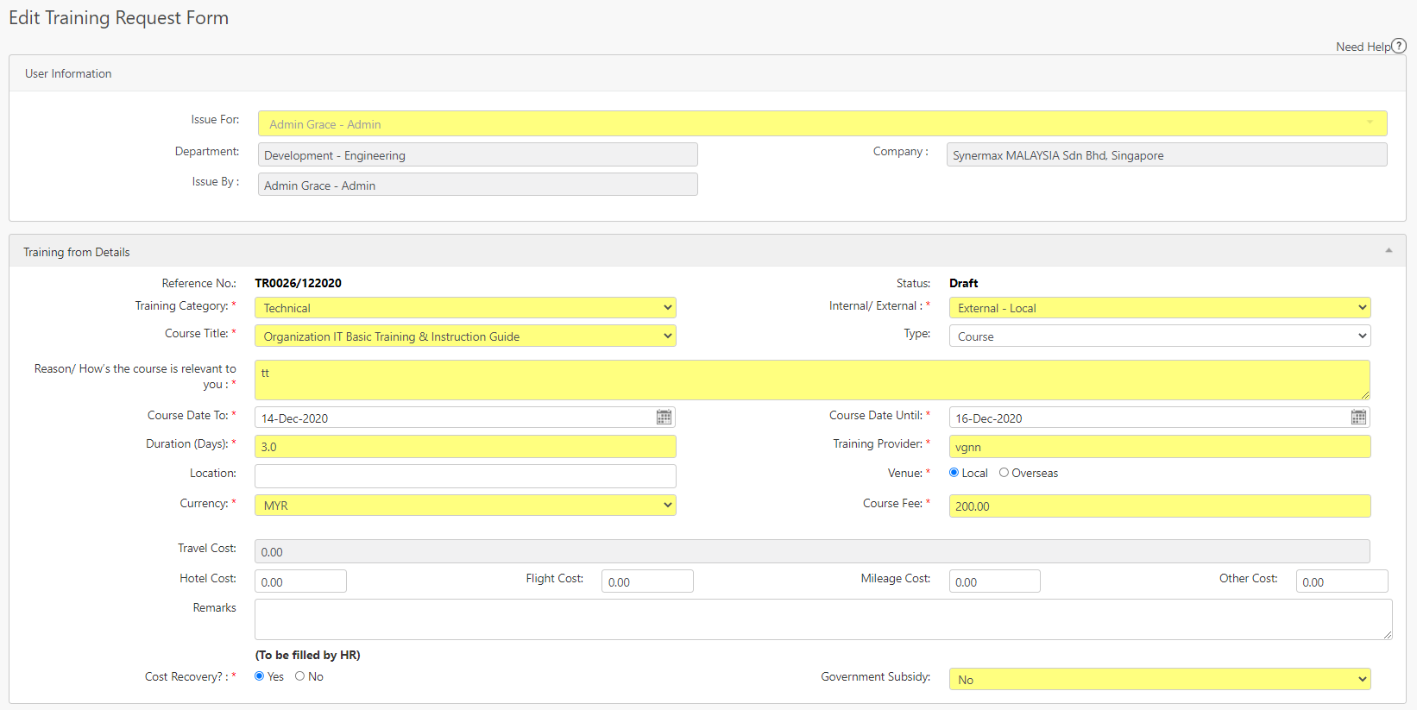Open the Issue For dropdown
Viewport: 1417px width, 710px height.
coord(822,123)
